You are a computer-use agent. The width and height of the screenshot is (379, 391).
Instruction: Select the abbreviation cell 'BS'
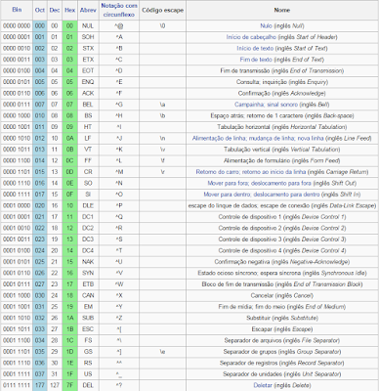(x=88, y=115)
